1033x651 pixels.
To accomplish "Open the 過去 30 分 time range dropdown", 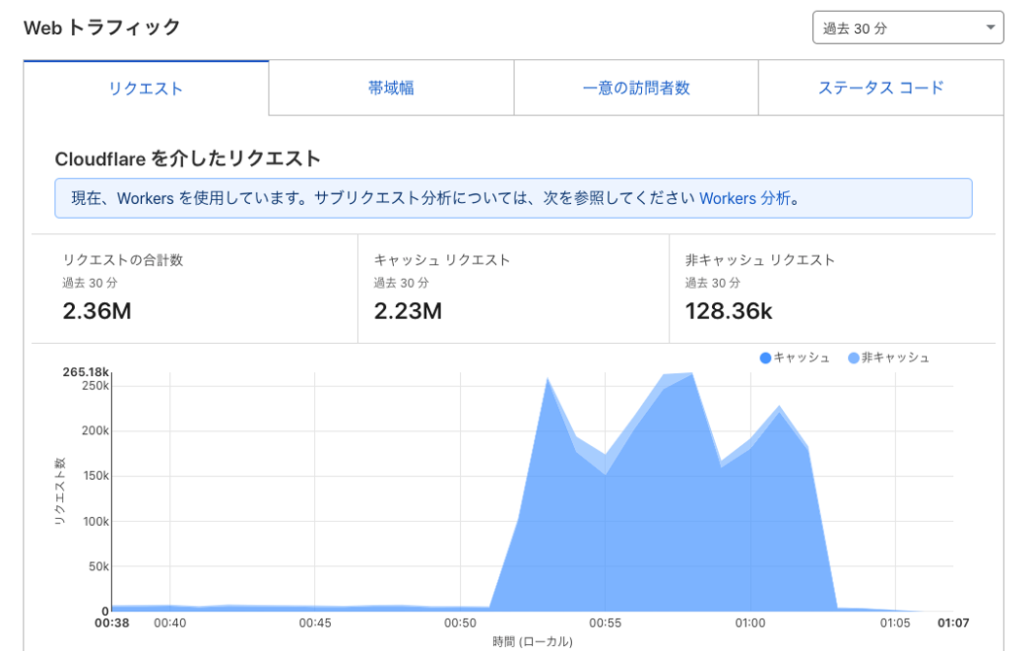I will (907, 28).
